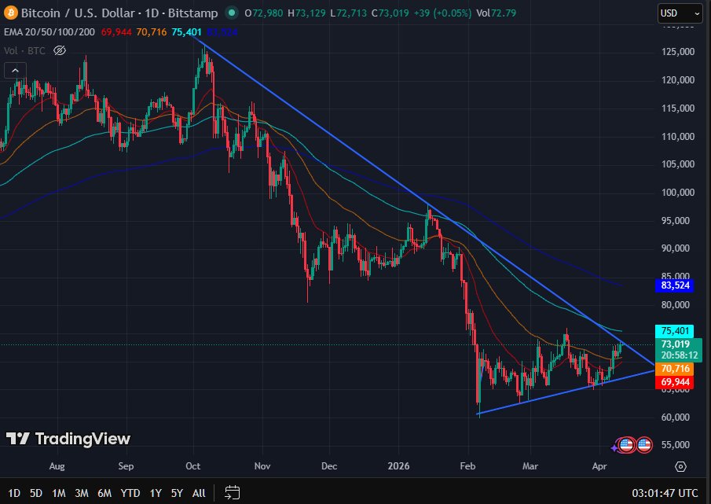Click the Aug label on time axis
This screenshot has width=711, height=504.
(x=57, y=466)
